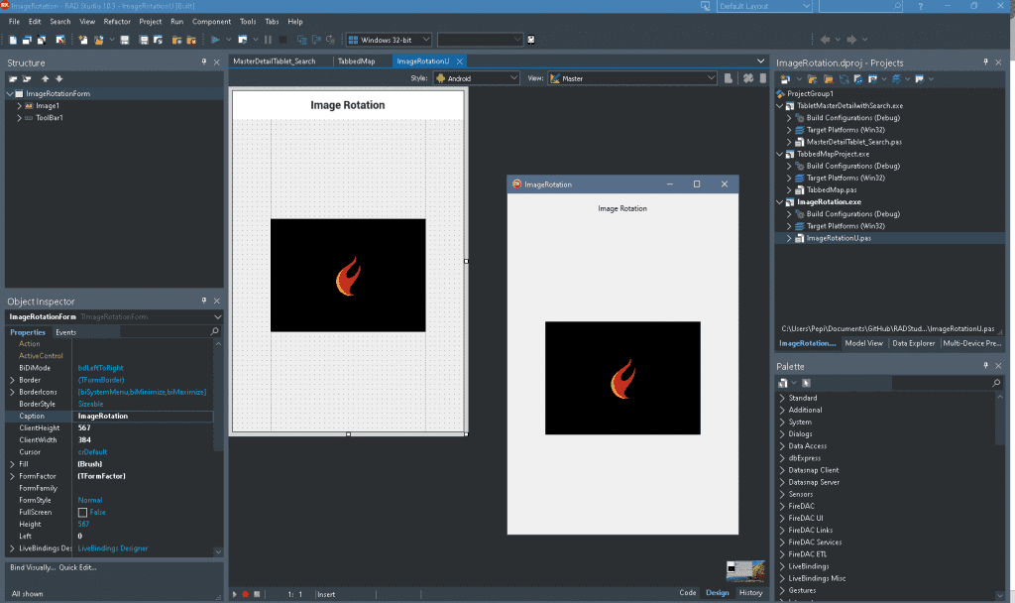This screenshot has width=1015, height=603.
Task: Expand the FormFactor property
Action: tap(12, 476)
